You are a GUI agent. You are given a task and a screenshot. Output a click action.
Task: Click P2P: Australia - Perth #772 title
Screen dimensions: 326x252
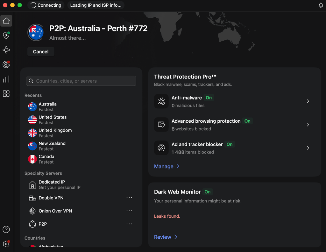pyautogui.click(x=98, y=28)
